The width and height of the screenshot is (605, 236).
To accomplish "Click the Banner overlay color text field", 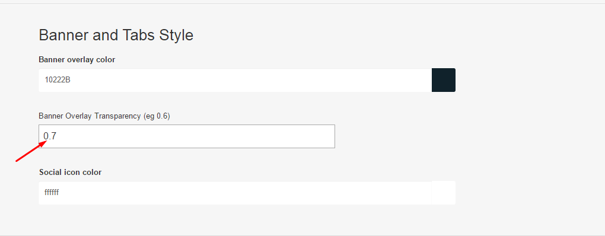I will coord(235,80).
